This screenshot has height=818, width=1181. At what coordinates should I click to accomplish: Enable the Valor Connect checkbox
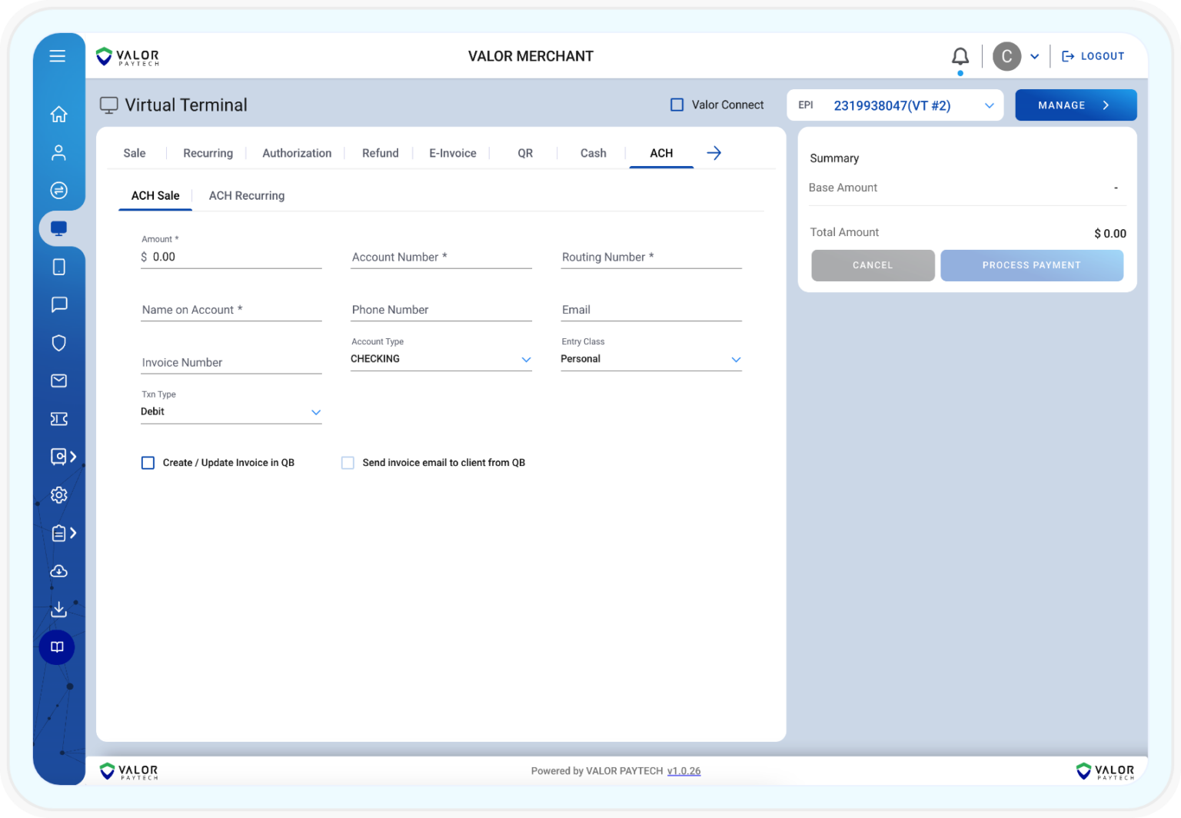[677, 105]
